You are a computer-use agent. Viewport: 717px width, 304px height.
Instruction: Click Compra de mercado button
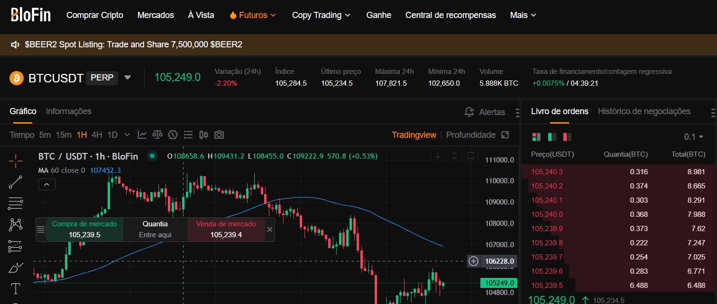[84, 230]
